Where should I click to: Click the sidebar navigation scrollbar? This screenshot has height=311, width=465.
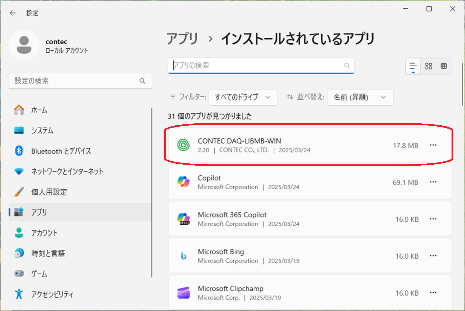[x=152, y=192]
